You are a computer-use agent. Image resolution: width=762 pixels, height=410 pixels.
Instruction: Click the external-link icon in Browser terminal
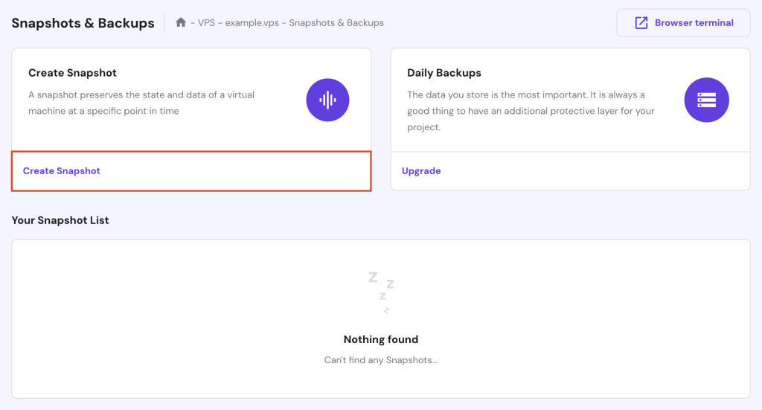641,23
